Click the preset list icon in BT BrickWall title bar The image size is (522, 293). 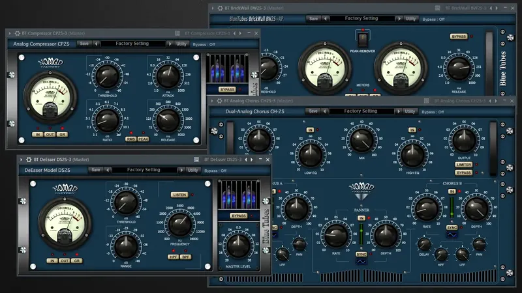click(x=437, y=8)
